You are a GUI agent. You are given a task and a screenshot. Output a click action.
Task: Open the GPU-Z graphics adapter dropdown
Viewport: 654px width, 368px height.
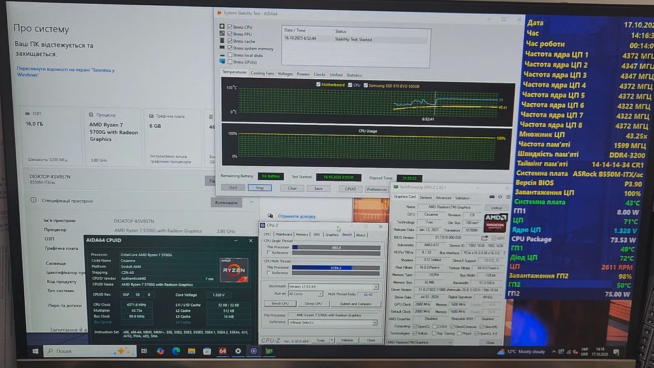[420, 342]
